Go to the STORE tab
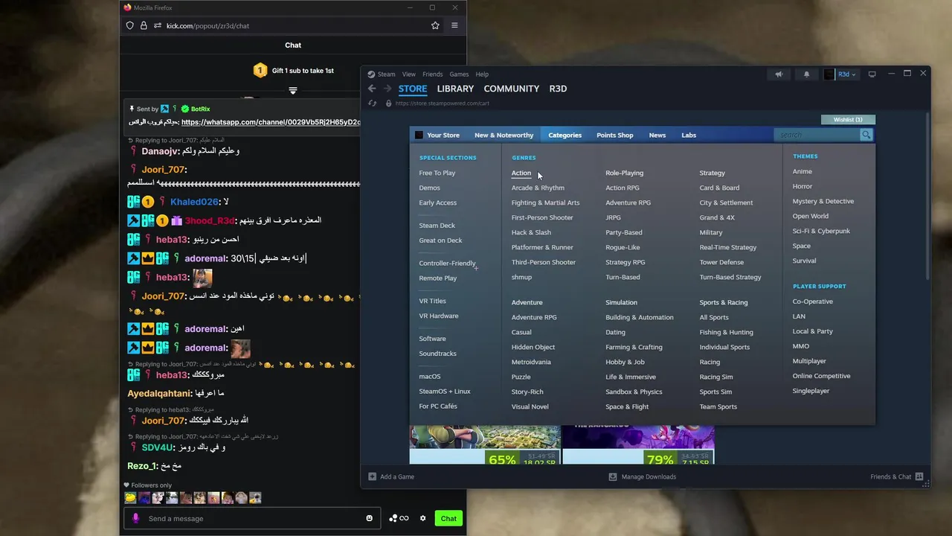The width and height of the screenshot is (952, 536). 413,89
